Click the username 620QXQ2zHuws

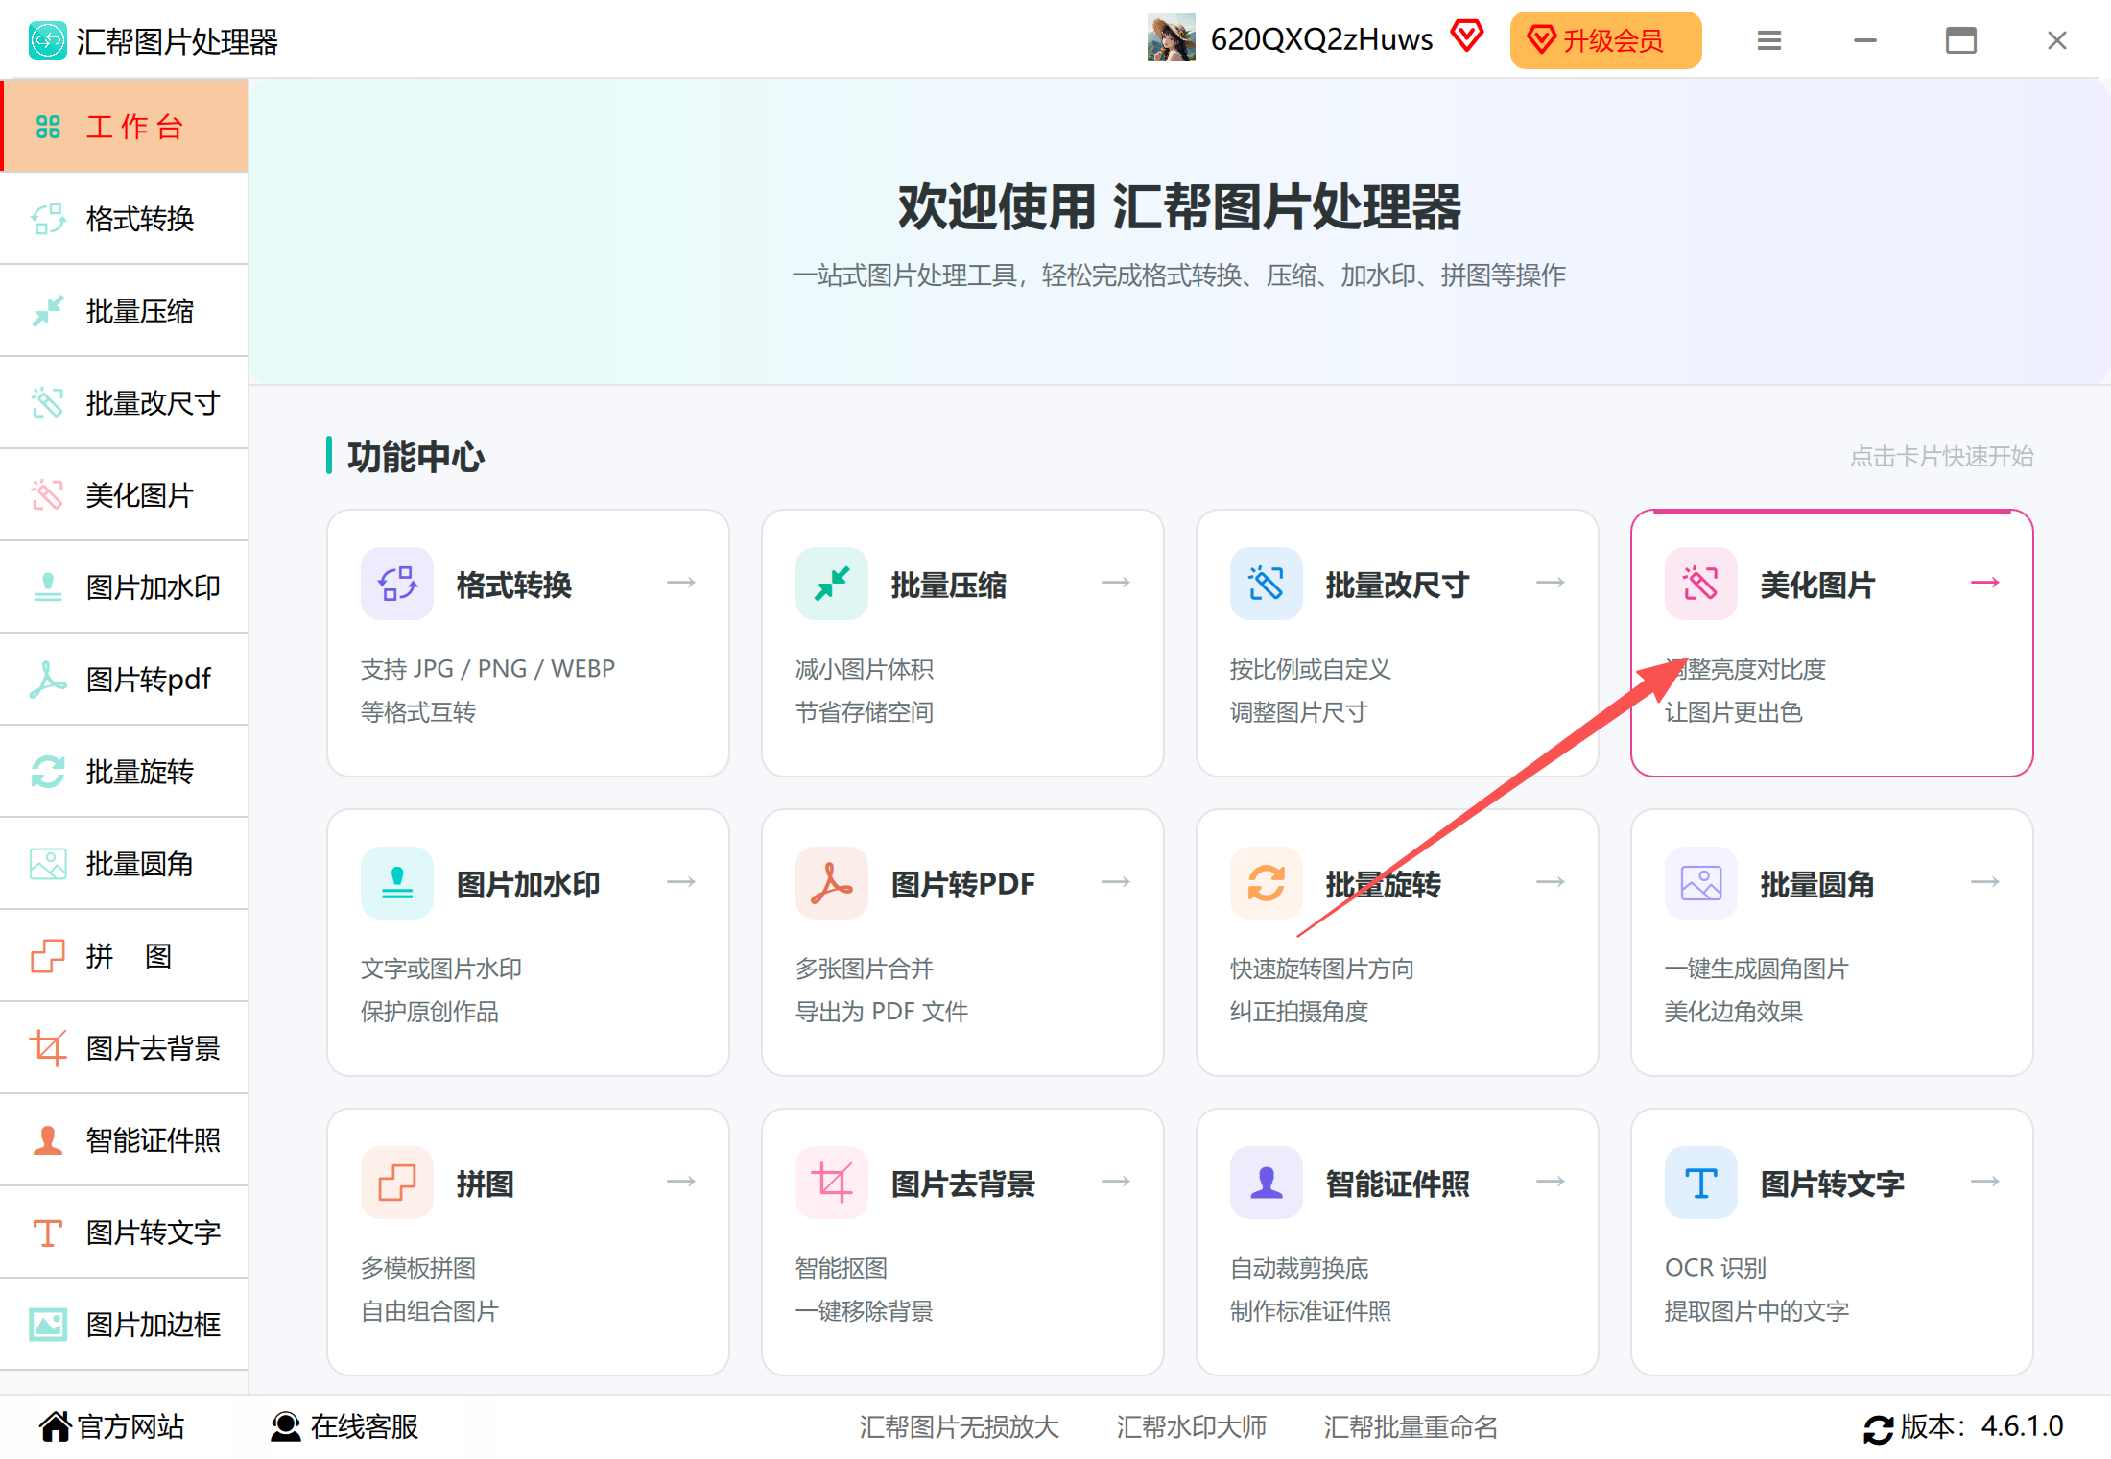tap(1321, 39)
